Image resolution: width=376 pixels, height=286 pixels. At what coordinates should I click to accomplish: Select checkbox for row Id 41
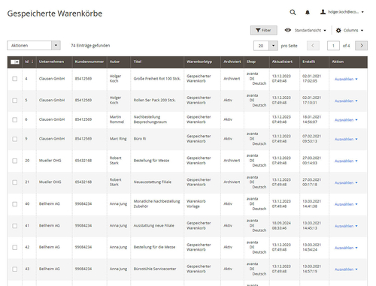click(15, 226)
